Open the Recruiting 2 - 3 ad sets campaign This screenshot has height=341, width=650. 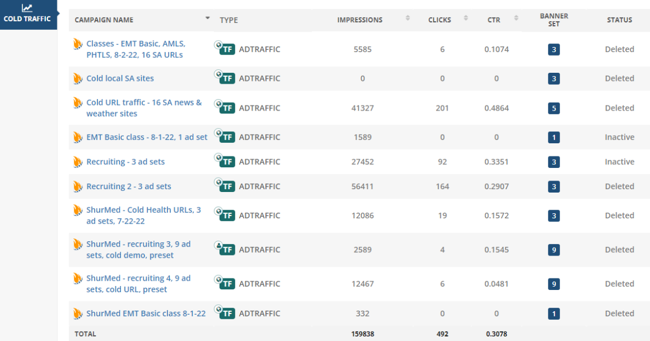pos(128,187)
